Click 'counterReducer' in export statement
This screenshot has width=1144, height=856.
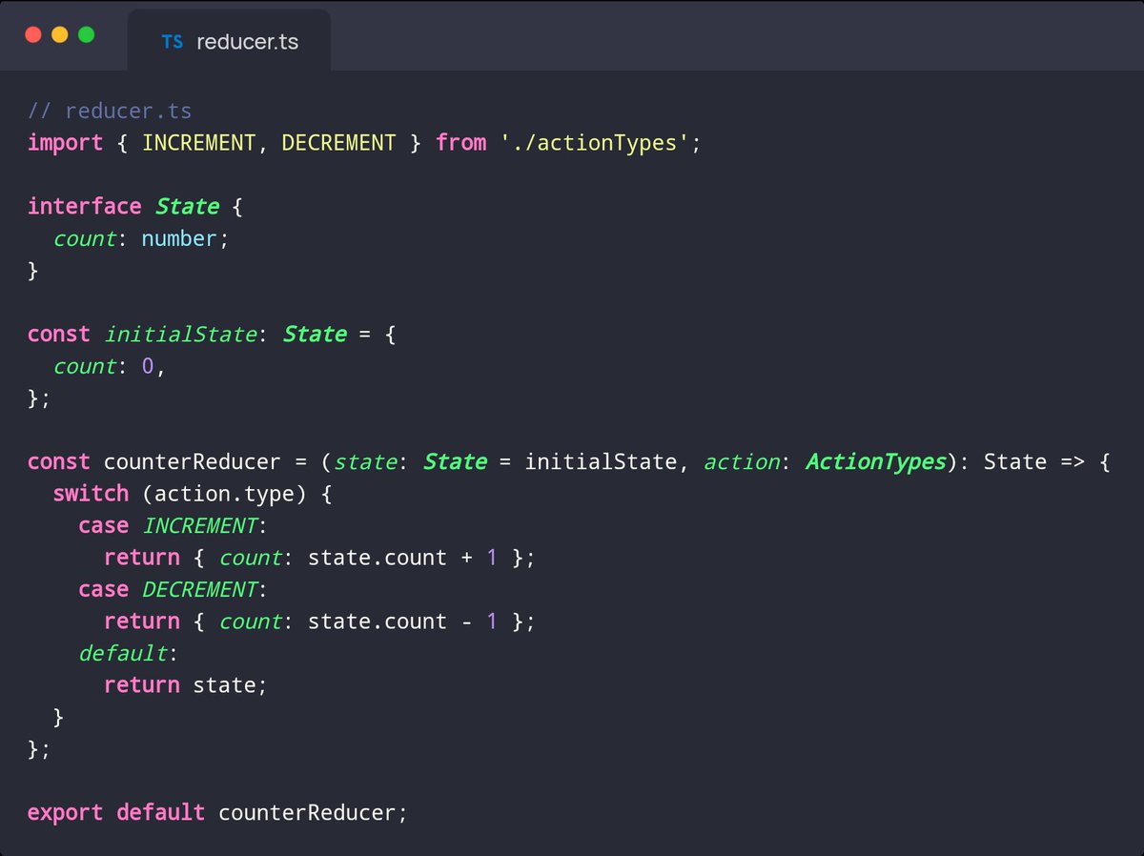[x=307, y=813]
